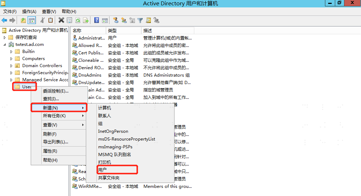Click the clipboard toolbar icon
This screenshot has height=196, width=361.
click(x=51, y=20)
